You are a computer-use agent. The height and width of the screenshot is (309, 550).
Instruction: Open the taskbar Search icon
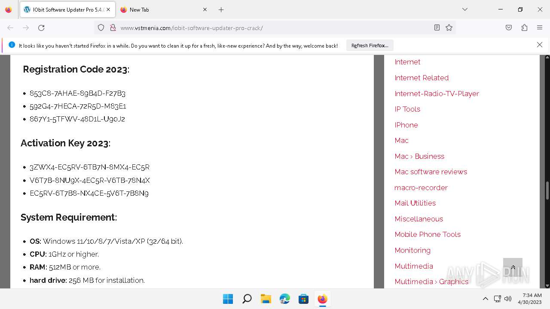pyautogui.click(x=247, y=299)
